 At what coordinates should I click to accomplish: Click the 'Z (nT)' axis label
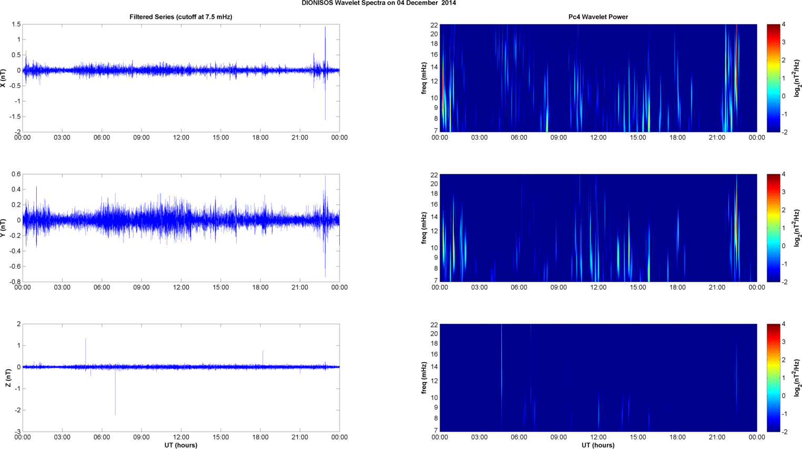click(8, 377)
